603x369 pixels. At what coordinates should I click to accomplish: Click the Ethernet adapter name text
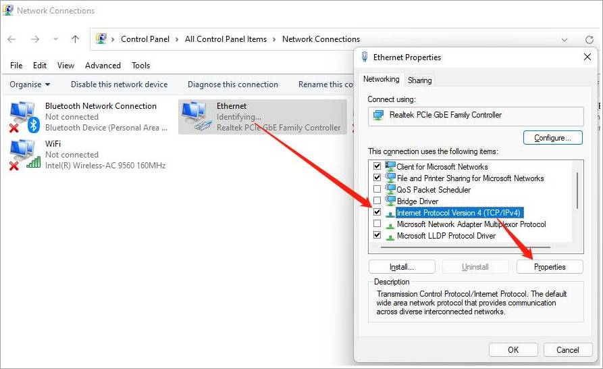pyautogui.click(x=232, y=106)
